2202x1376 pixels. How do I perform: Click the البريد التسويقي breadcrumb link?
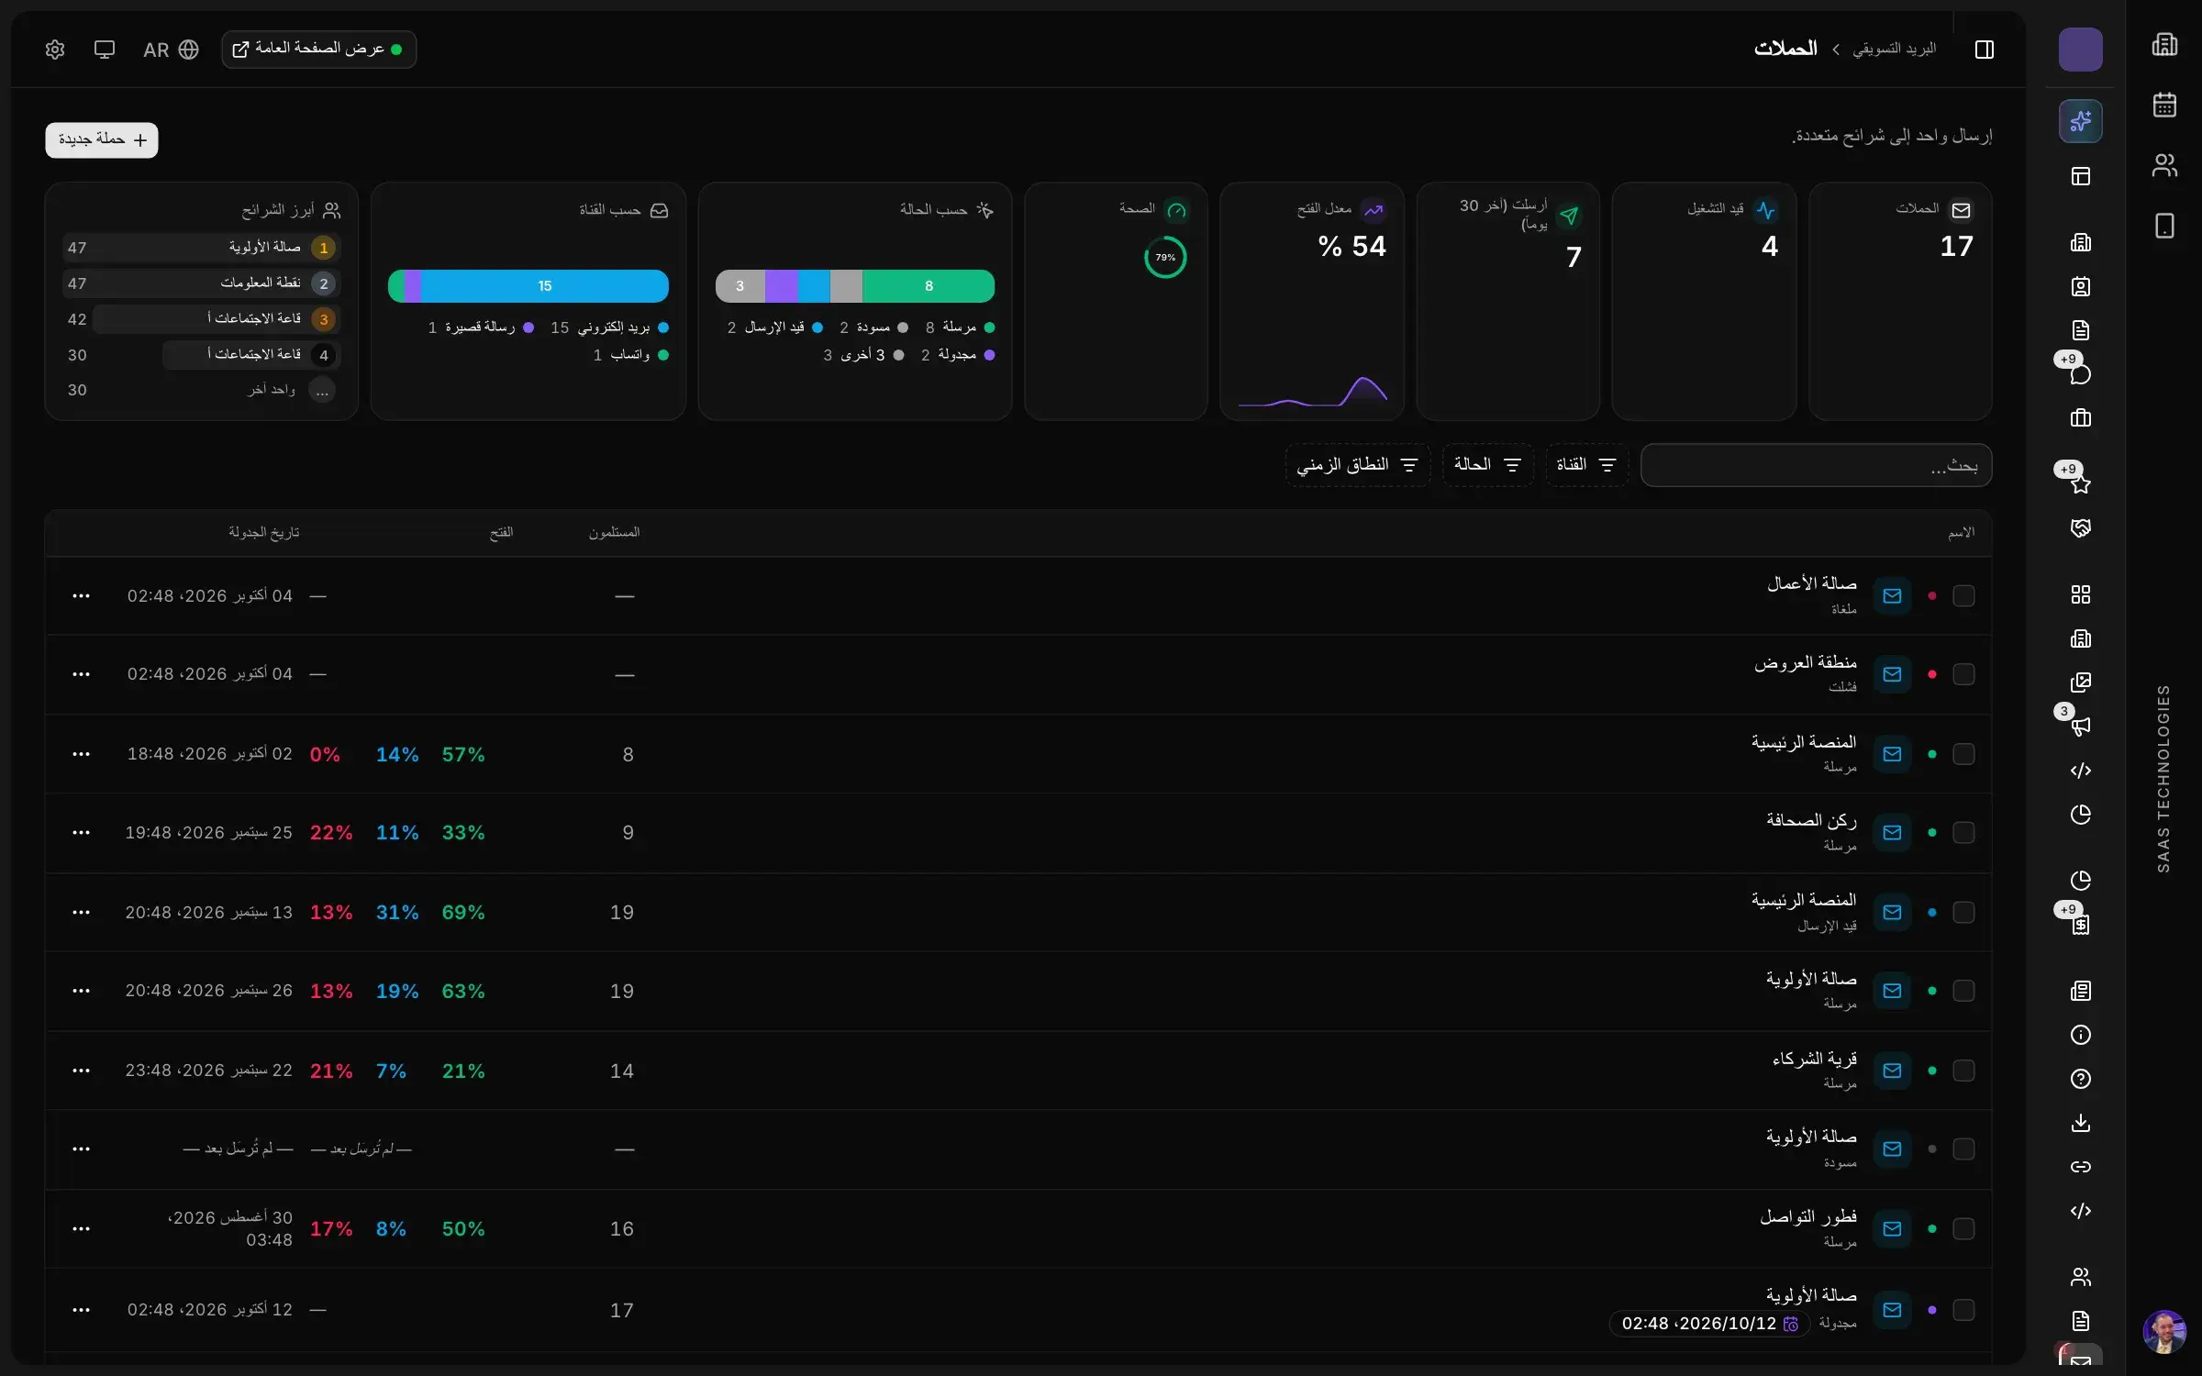tap(1894, 49)
